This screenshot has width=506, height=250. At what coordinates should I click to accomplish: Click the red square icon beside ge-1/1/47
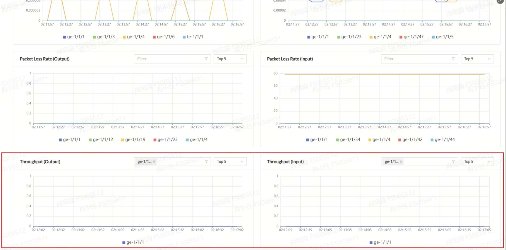(x=401, y=37)
